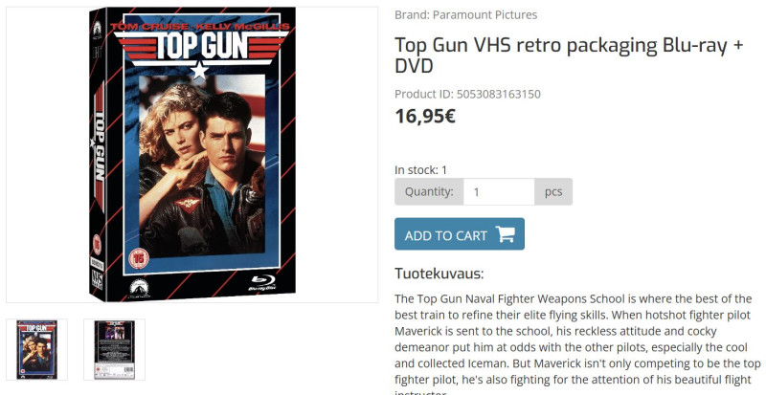Click the Quantity label box
This screenshot has width=766, height=395.
click(x=429, y=191)
